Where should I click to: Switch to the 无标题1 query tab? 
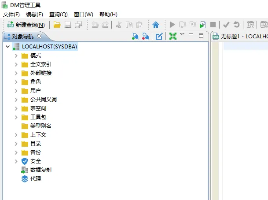point(240,37)
